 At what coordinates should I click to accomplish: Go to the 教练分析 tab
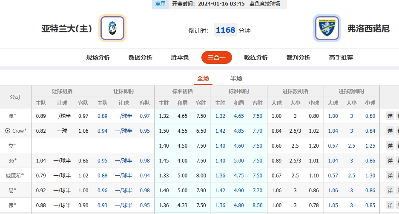pos(256,57)
